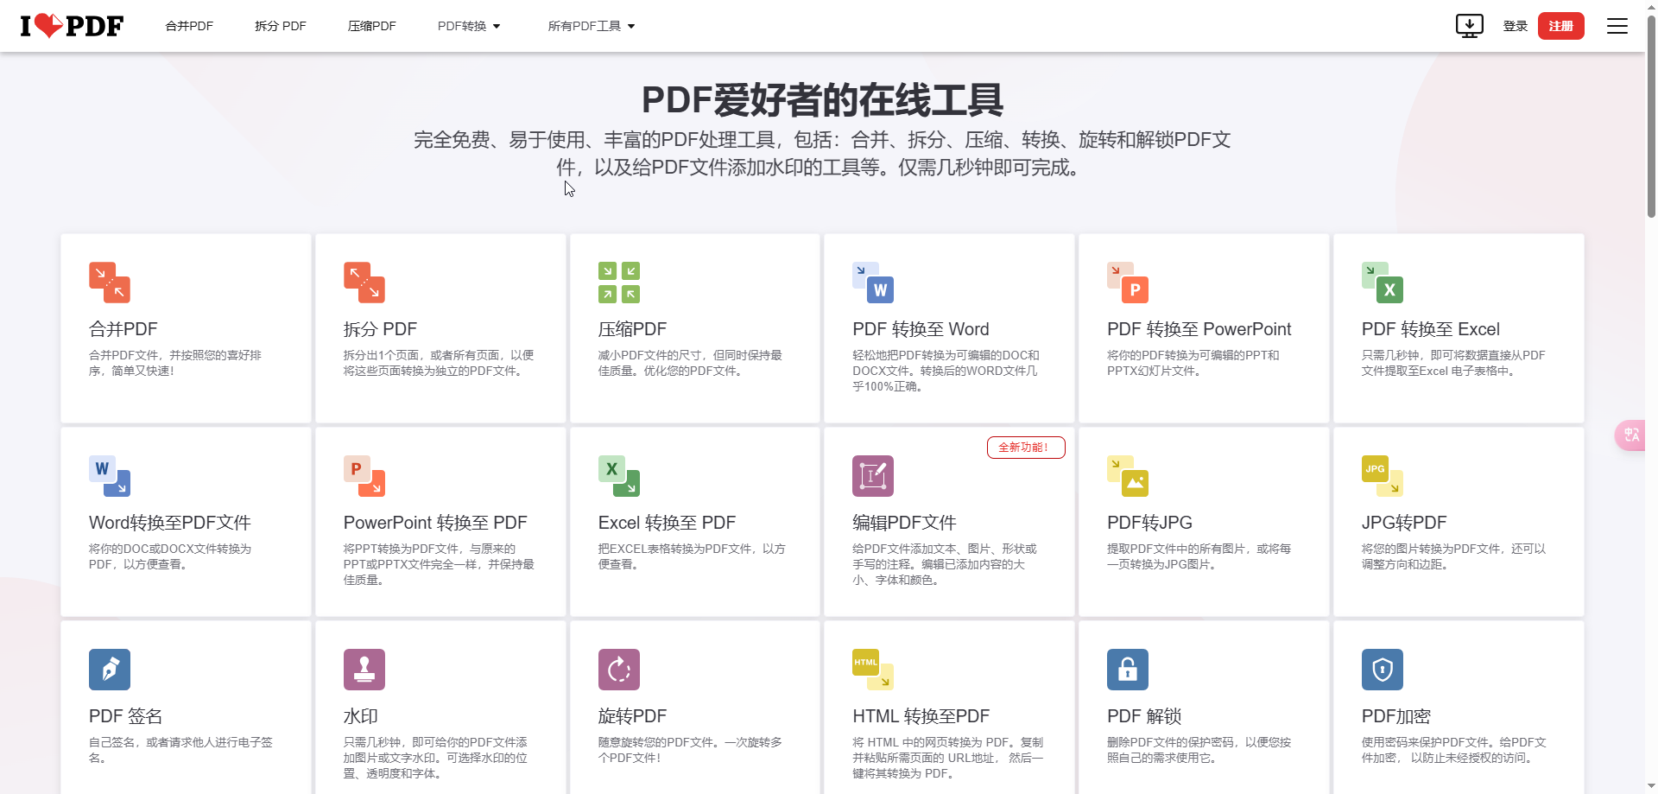Click the desktop app download icon
The width and height of the screenshot is (1658, 794).
(x=1469, y=26)
